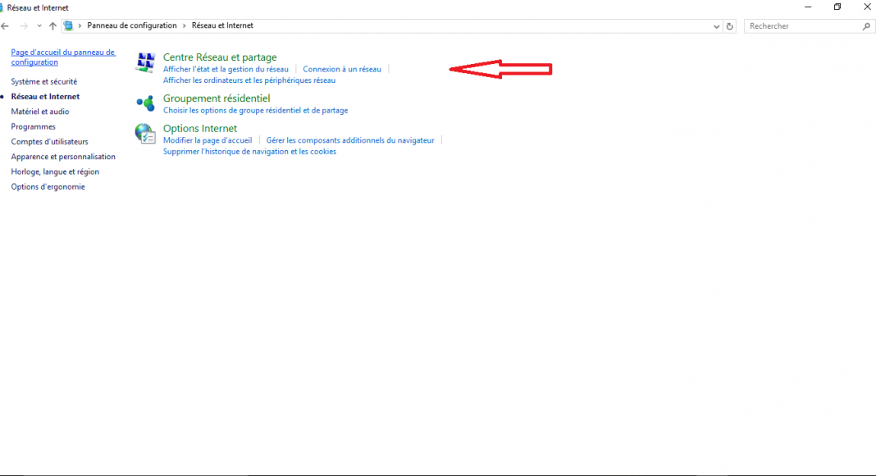
Task: Click the refresh button in the address bar
Action: tap(729, 26)
